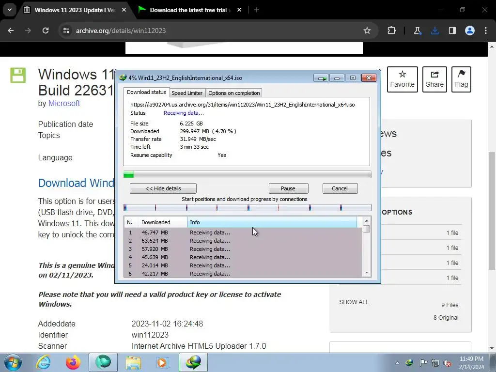Viewport: 496px width, 372px height.
Task: Show hidden system tray icons arrow
Action: pos(397,363)
